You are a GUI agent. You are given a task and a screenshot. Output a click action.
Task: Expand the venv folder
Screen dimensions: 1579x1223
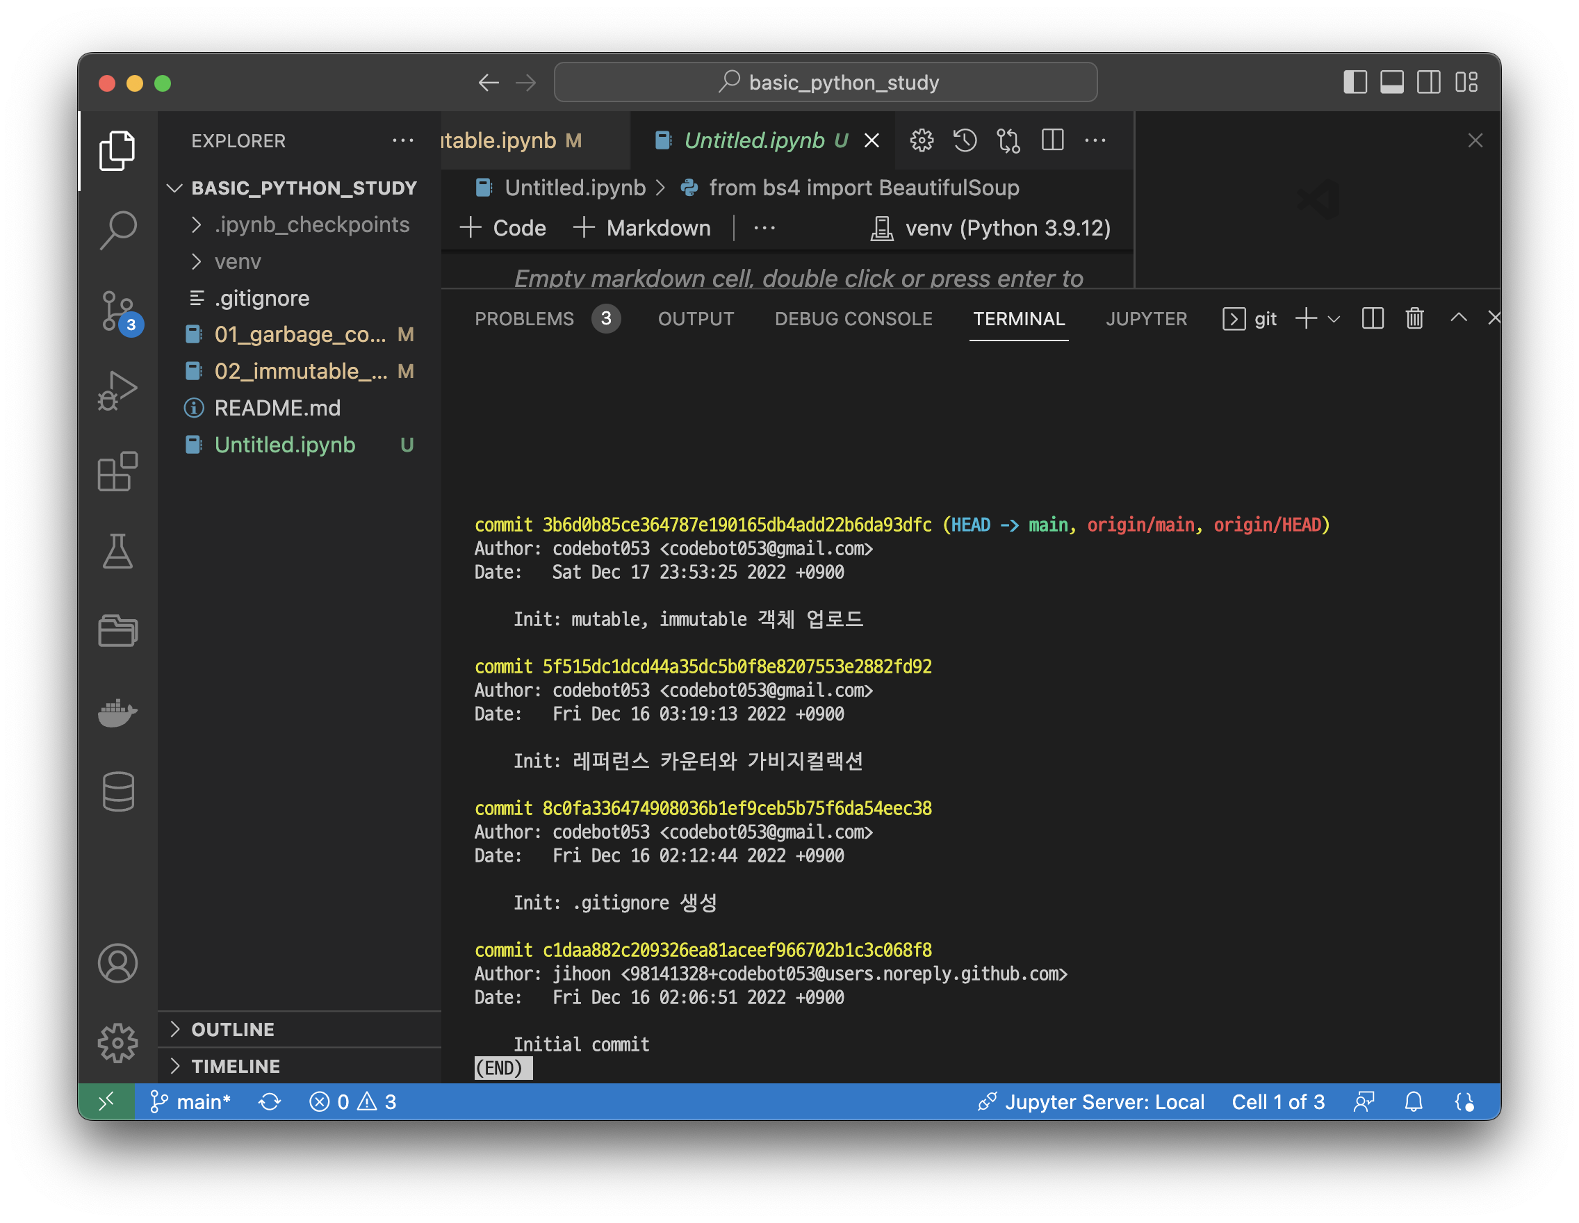click(x=237, y=262)
